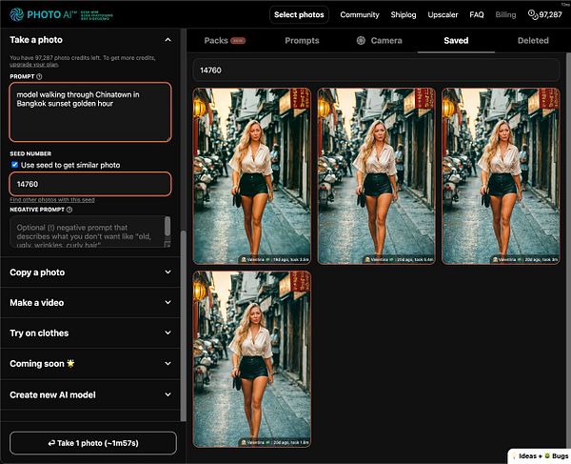Click the Camera tab shutter icon
The image size is (571, 464).
[x=361, y=40]
